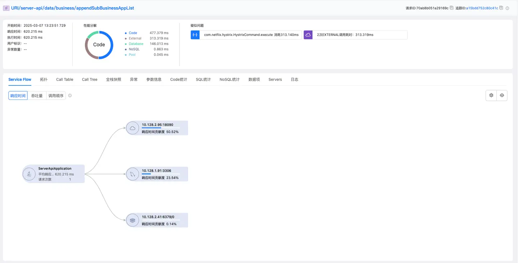This screenshot has width=518, height=263.
Task: Open the settings gear in Service Flow
Action: (x=491, y=96)
